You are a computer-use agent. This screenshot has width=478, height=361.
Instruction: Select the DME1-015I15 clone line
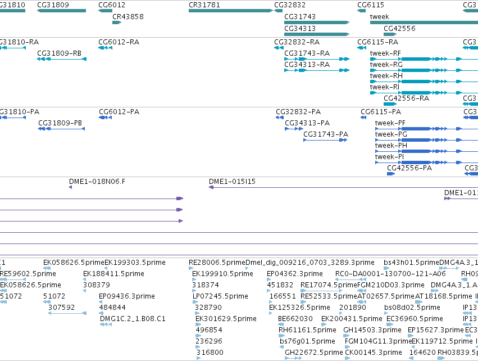click(x=343, y=187)
